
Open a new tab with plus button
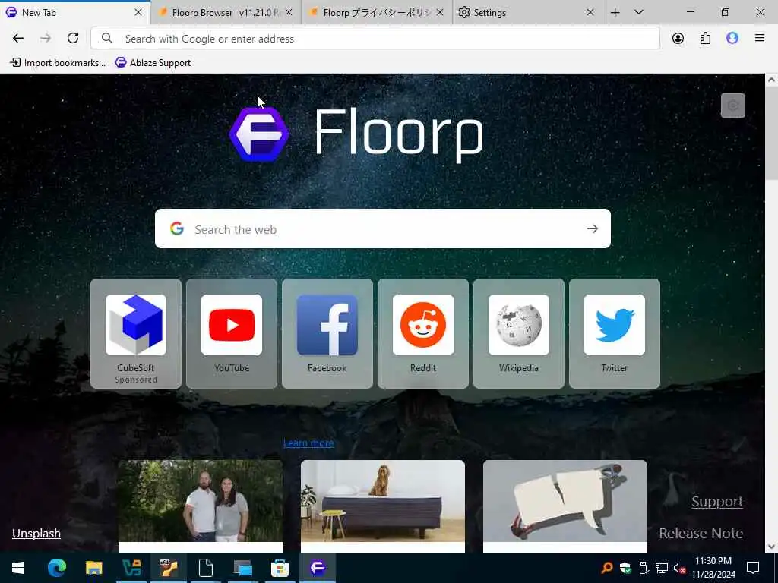[615, 12]
